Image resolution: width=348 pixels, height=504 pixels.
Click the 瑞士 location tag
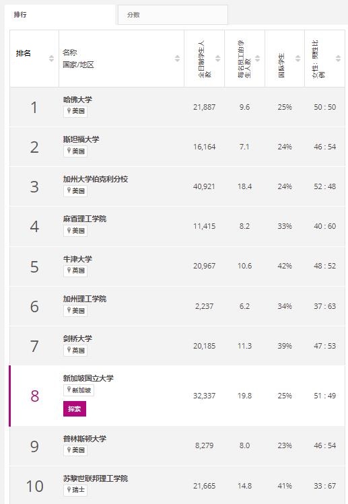point(75,490)
